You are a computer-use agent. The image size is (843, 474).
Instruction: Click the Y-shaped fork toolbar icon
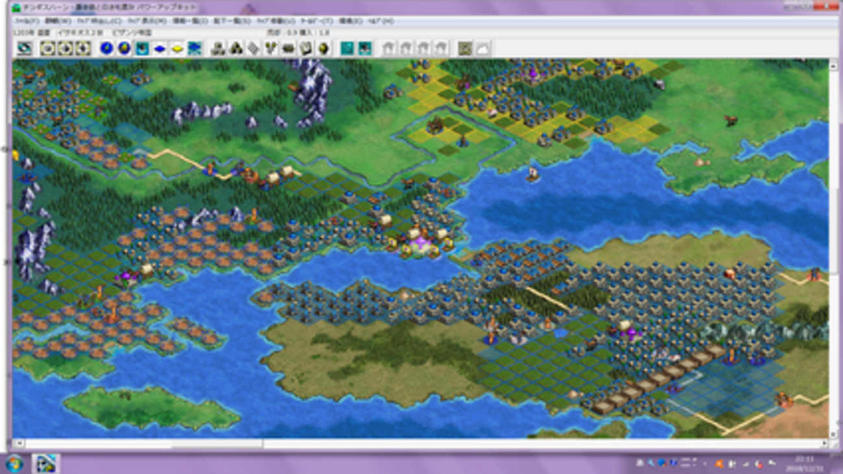pos(271,48)
